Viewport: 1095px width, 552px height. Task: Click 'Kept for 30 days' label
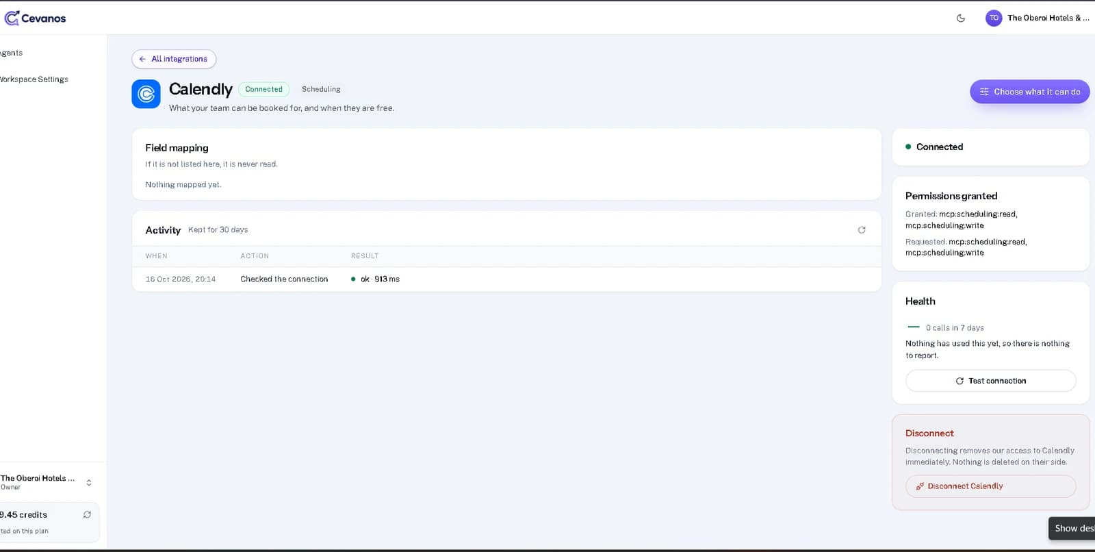(x=218, y=230)
